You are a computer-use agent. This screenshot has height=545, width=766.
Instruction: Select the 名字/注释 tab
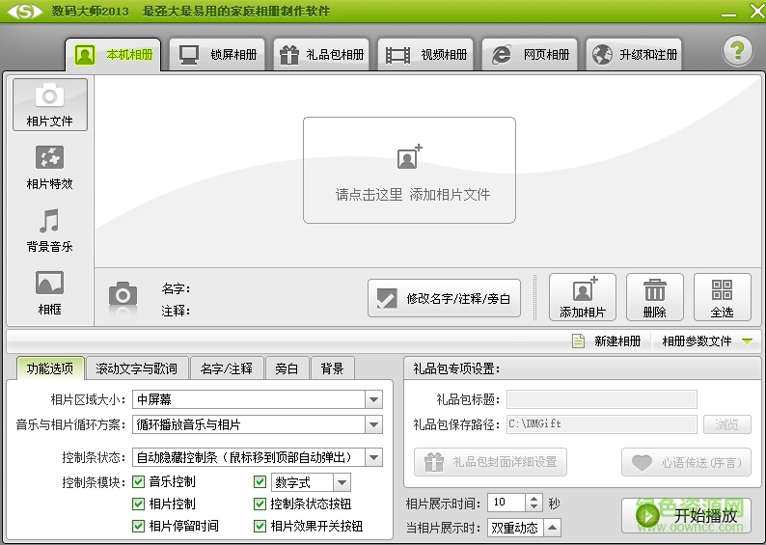(x=227, y=368)
